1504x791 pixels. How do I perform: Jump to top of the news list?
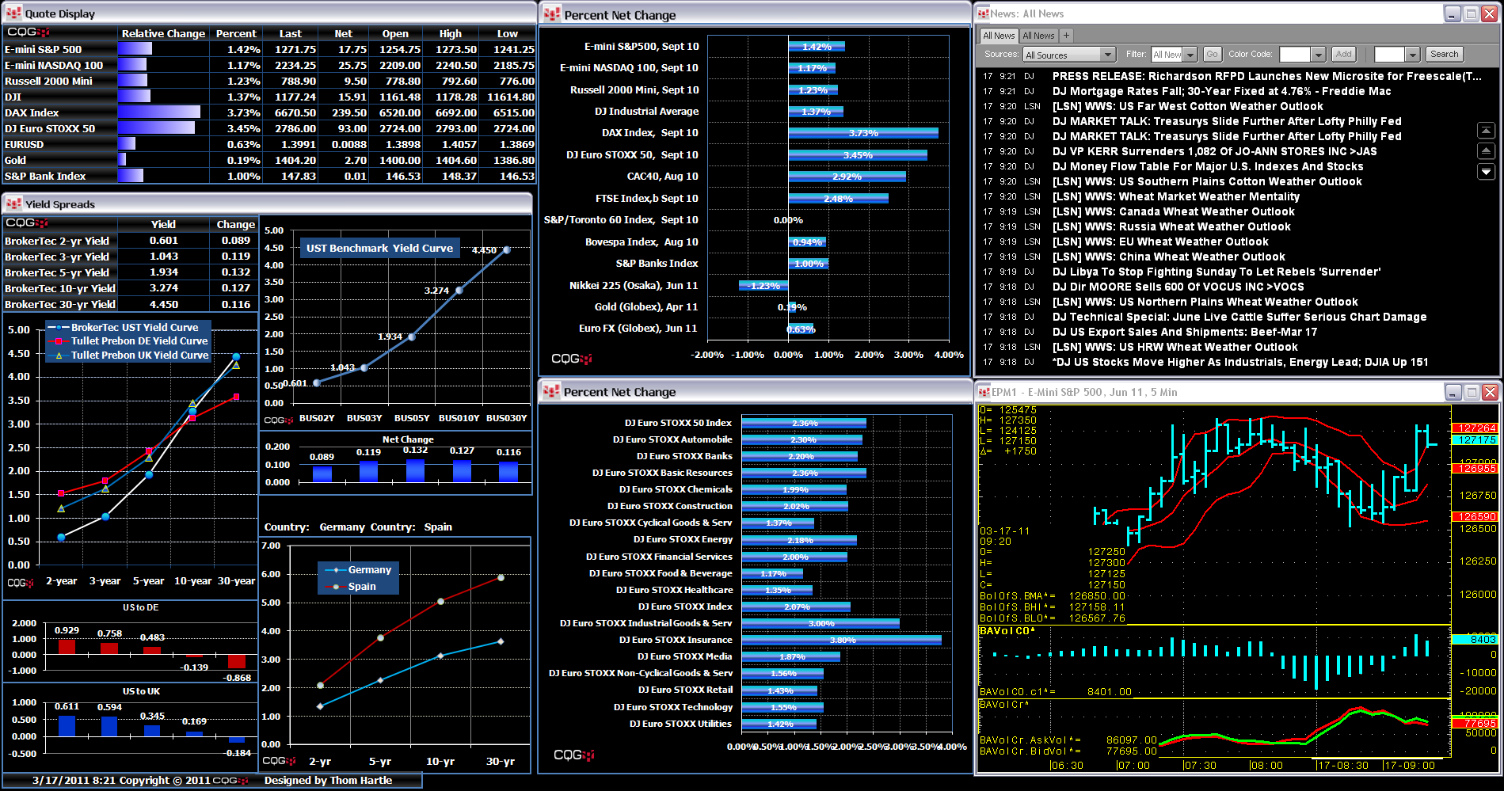click(x=1487, y=131)
